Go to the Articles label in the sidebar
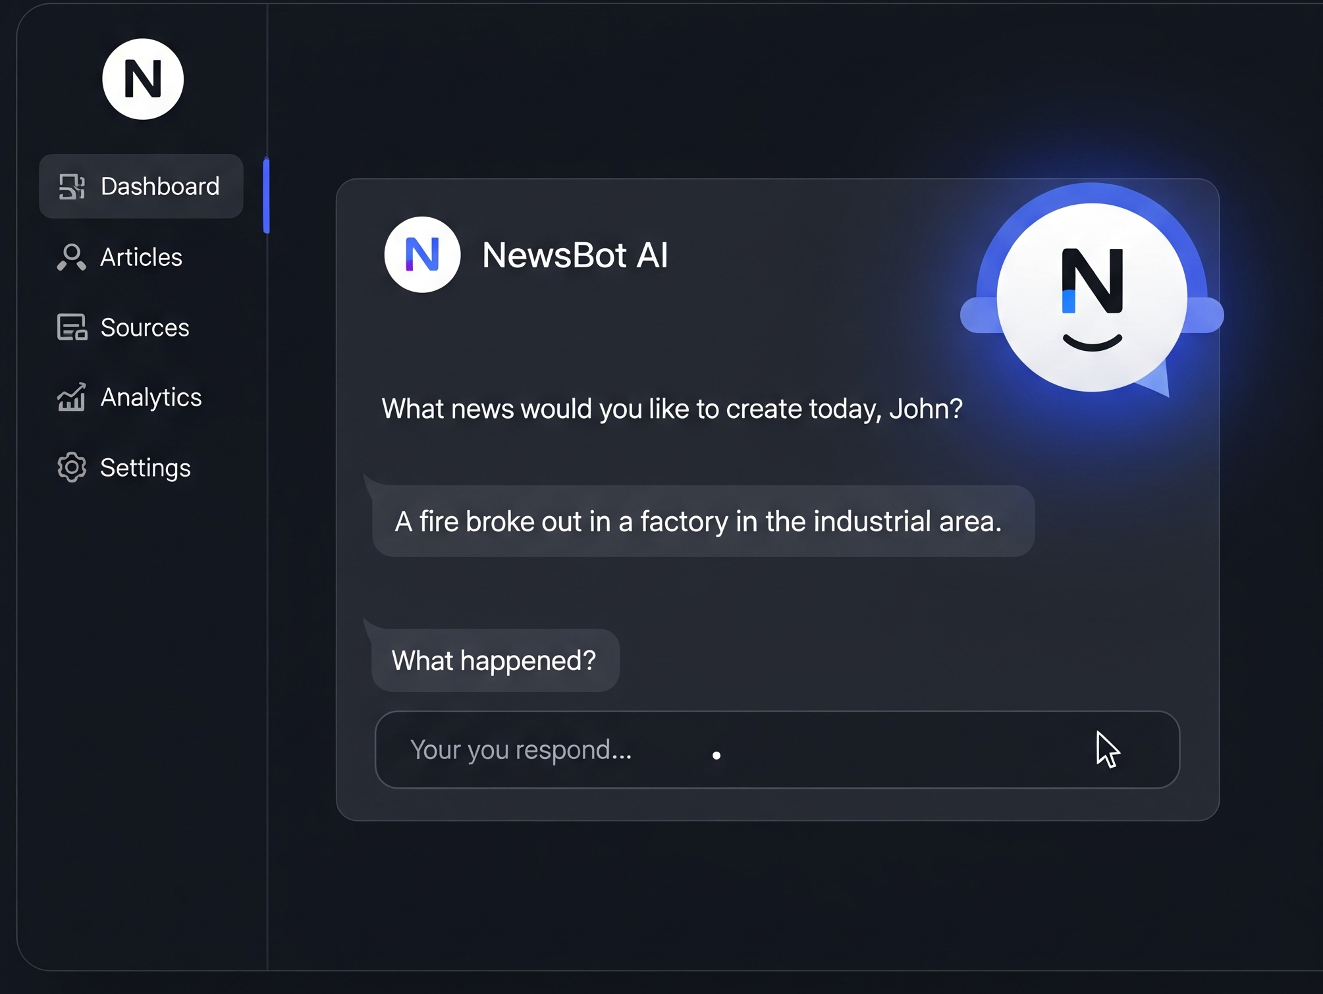 (x=141, y=257)
